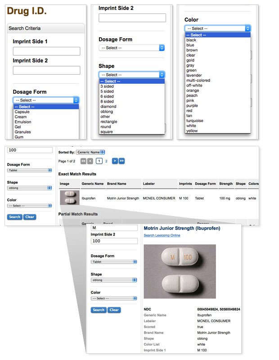
Task: Go to page 2 of results
Action: pyautogui.click(x=106, y=161)
